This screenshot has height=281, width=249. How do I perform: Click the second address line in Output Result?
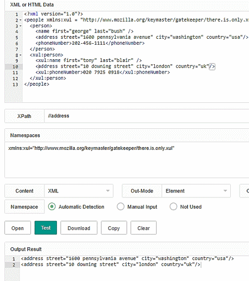(111, 264)
